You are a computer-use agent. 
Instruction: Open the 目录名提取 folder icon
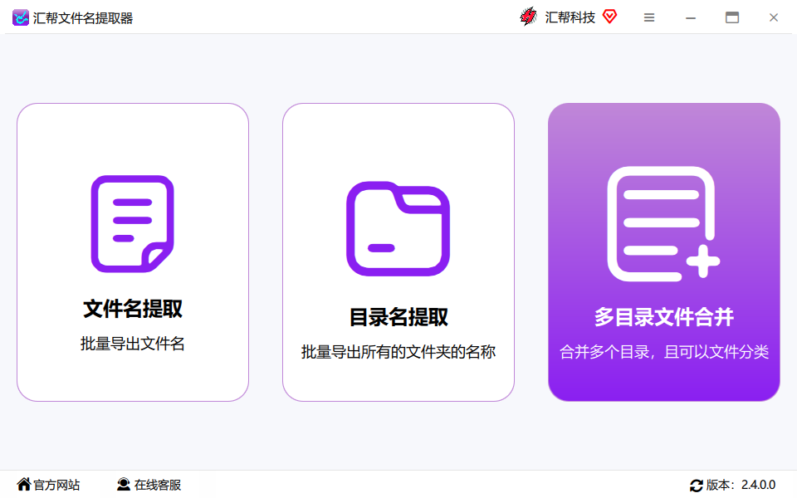coord(398,229)
